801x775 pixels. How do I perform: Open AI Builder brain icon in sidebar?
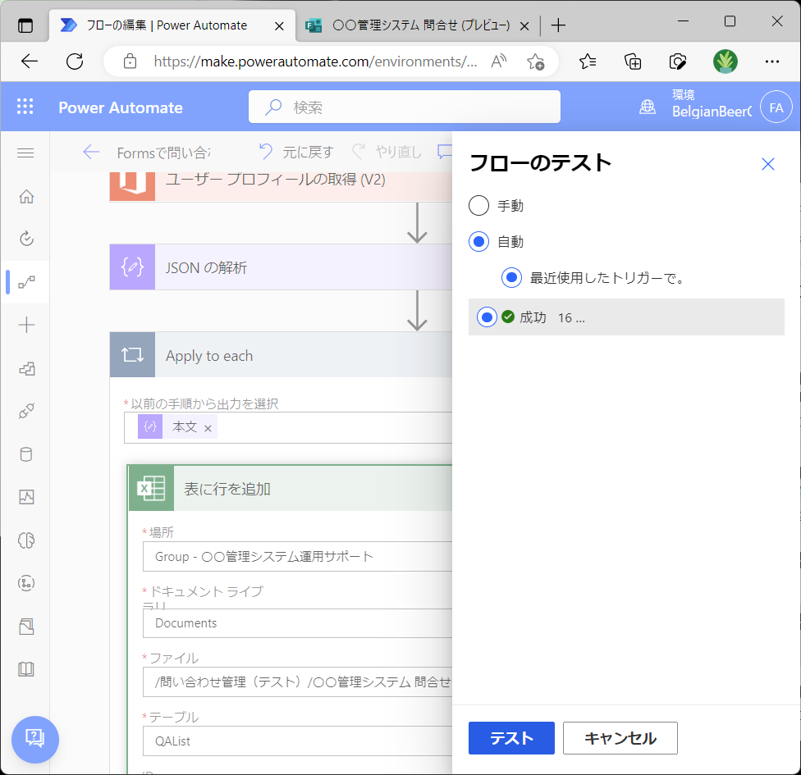(26, 540)
